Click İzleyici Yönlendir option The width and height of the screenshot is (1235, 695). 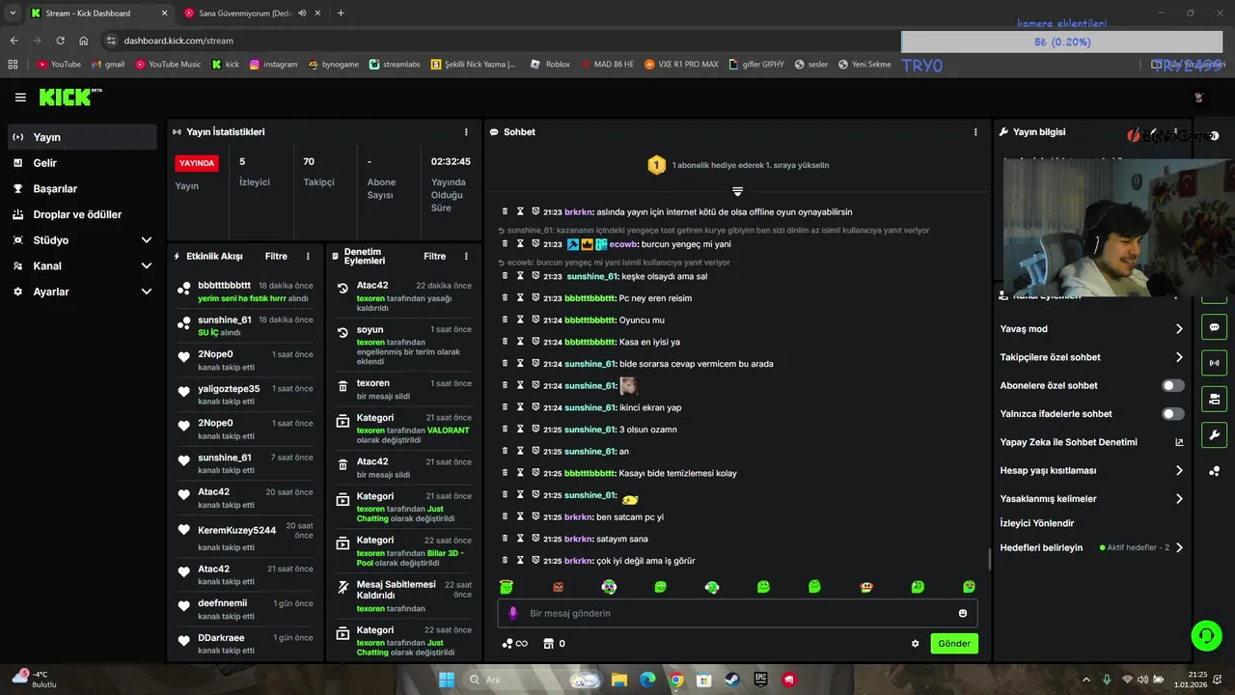tap(1037, 523)
